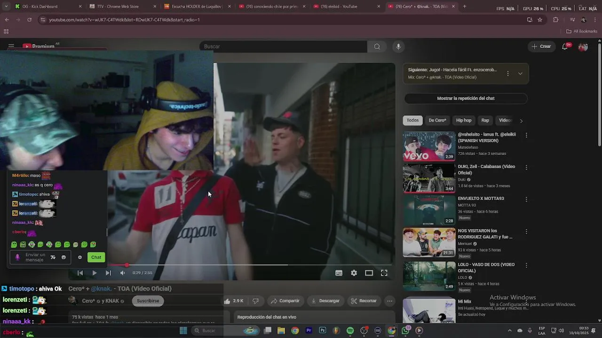Enter fullscreen video mode
Image resolution: width=602 pixels, height=338 pixels.
click(x=384, y=273)
